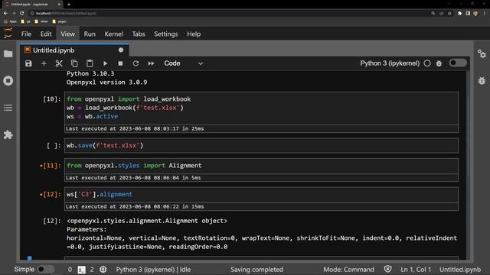490x275 pixels.
Task: Open the Kernel menu
Action: 114,34
